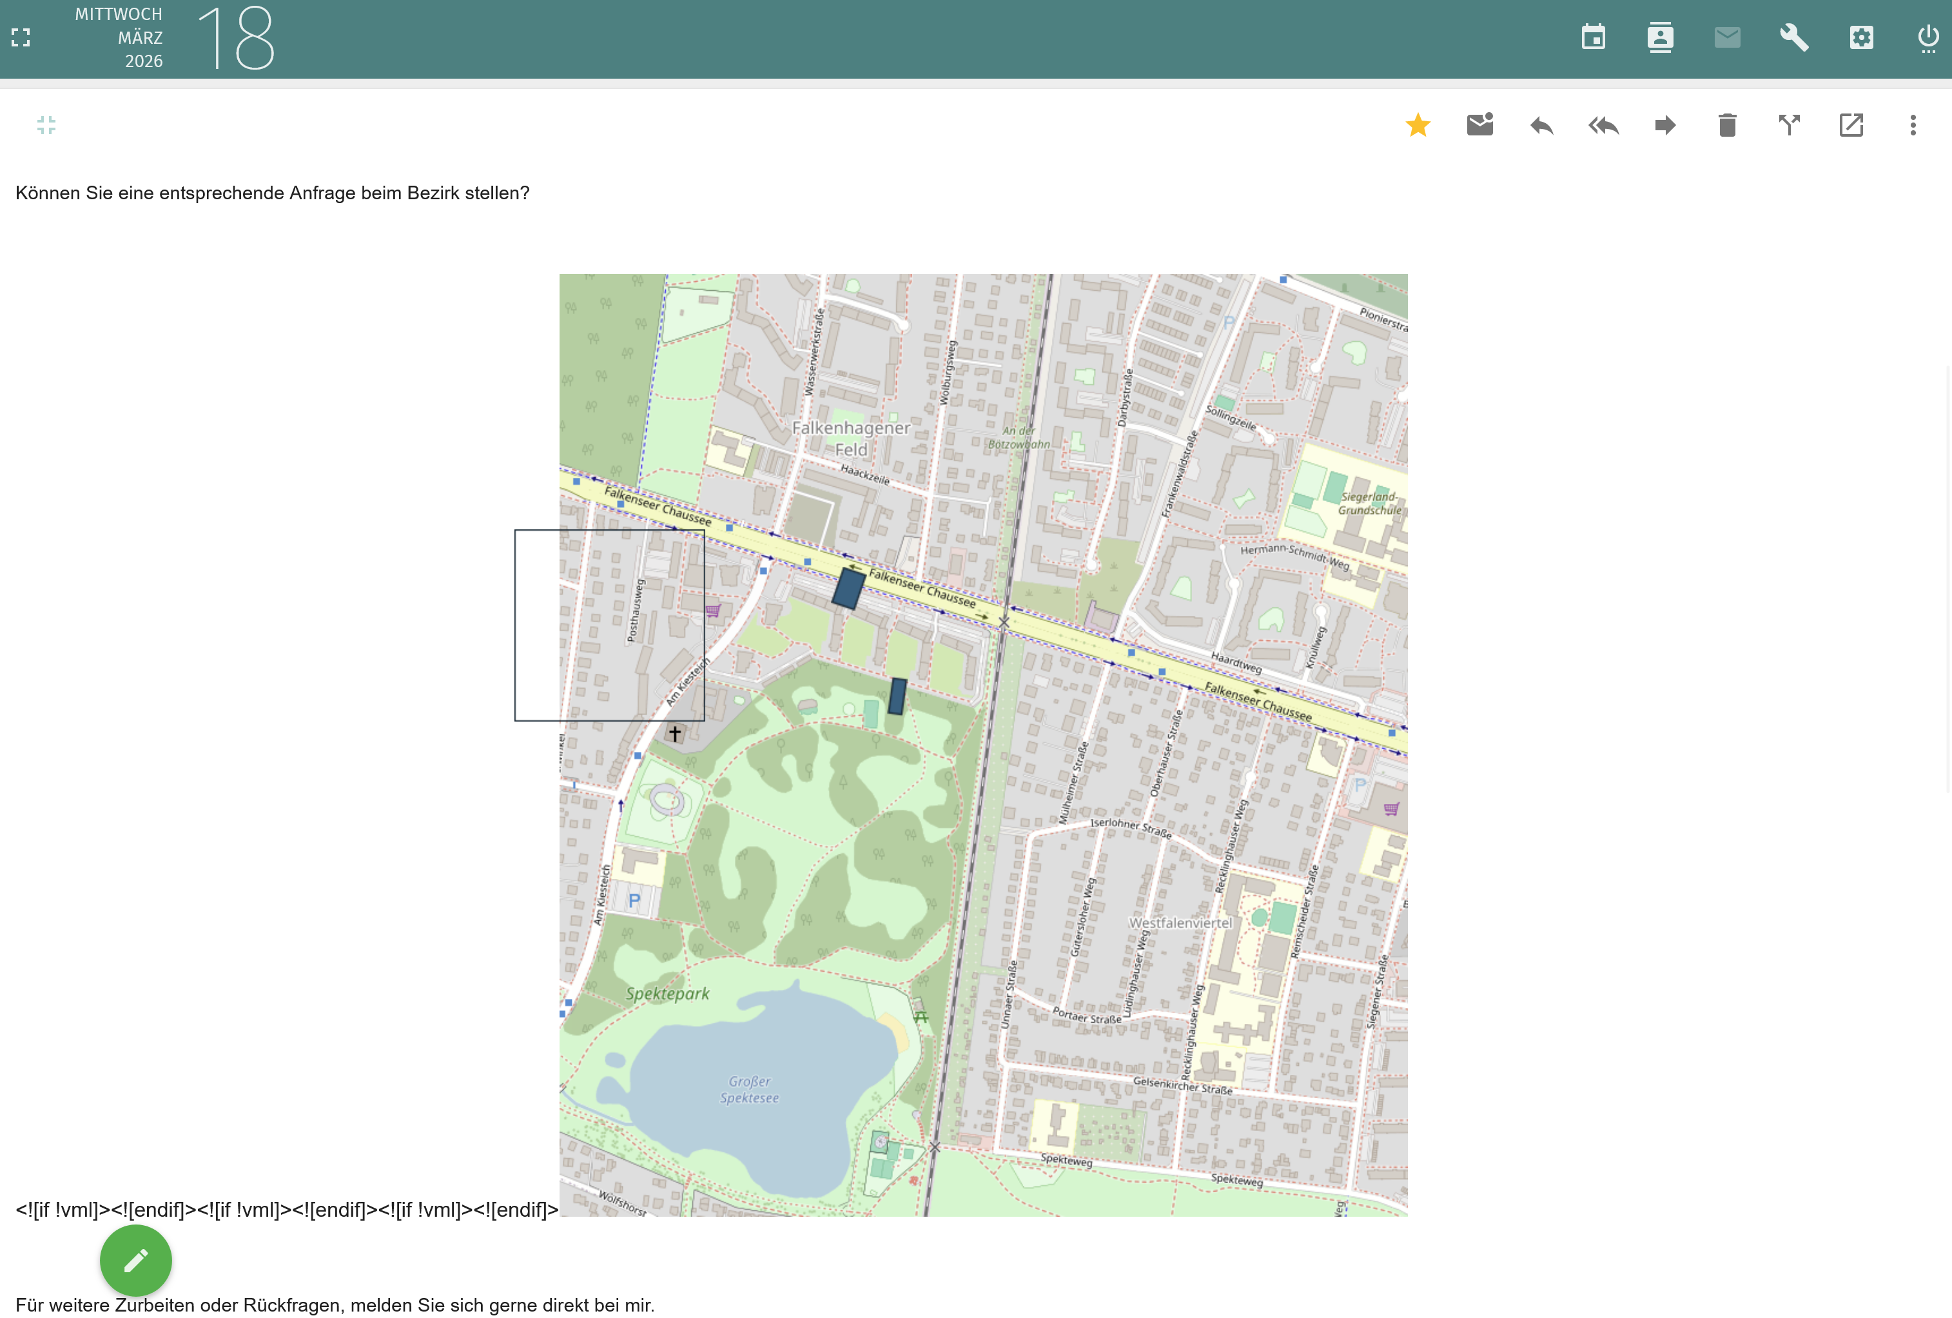
Task: Open the Calendar module
Action: 1594,37
